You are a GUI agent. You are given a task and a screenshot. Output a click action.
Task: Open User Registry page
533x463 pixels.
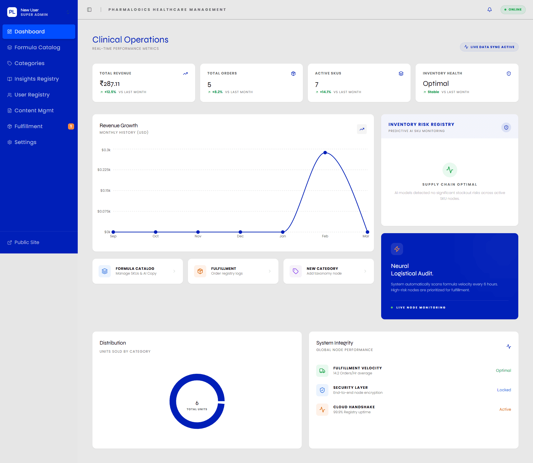click(x=39, y=95)
